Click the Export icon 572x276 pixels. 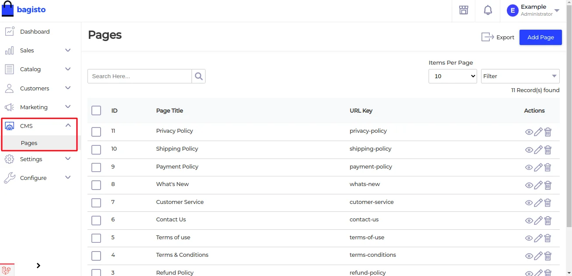pyautogui.click(x=488, y=37)
